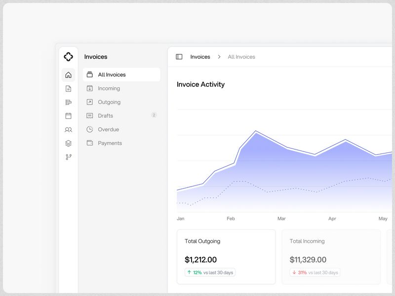The image size is (395, 296).
Task: Click the Apr axis label
Action: coord(332,219)
